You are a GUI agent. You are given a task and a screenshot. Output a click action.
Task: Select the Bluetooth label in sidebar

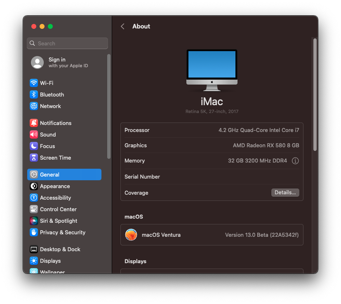(x=52, y=94)
